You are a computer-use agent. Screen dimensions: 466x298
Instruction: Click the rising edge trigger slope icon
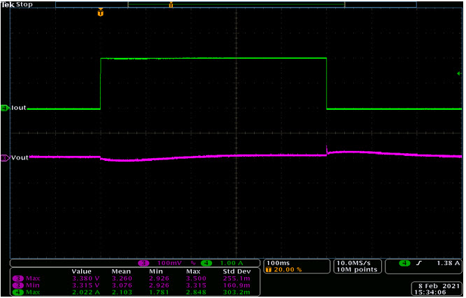point(419,263)
